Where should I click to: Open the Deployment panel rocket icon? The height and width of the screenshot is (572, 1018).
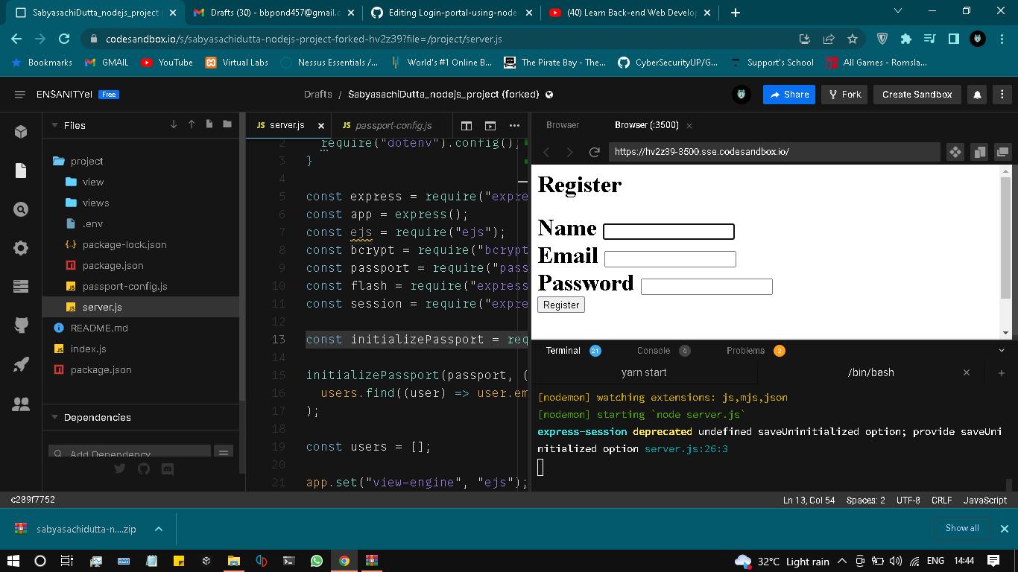pyautogui.click(x=20, y=363)
